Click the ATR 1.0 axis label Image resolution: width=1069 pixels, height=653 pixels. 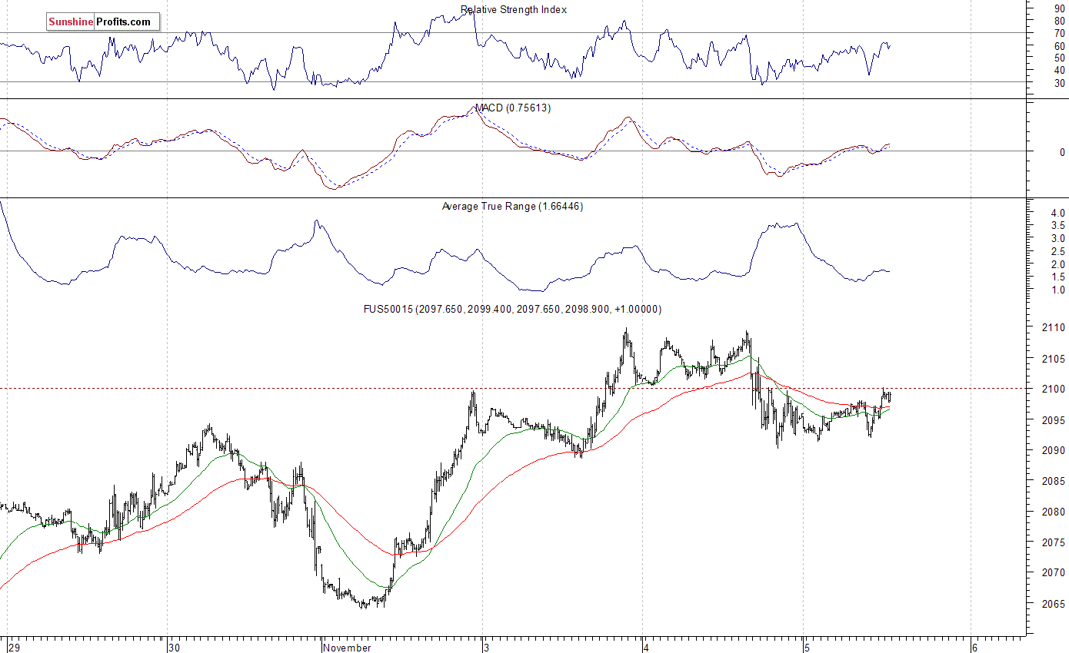pos(1058,290)
